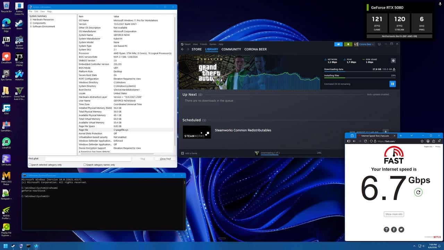This screenshot has height=250, width=444.
Task: Open Epic Games desktop shortcut
Action: point(6,75)
